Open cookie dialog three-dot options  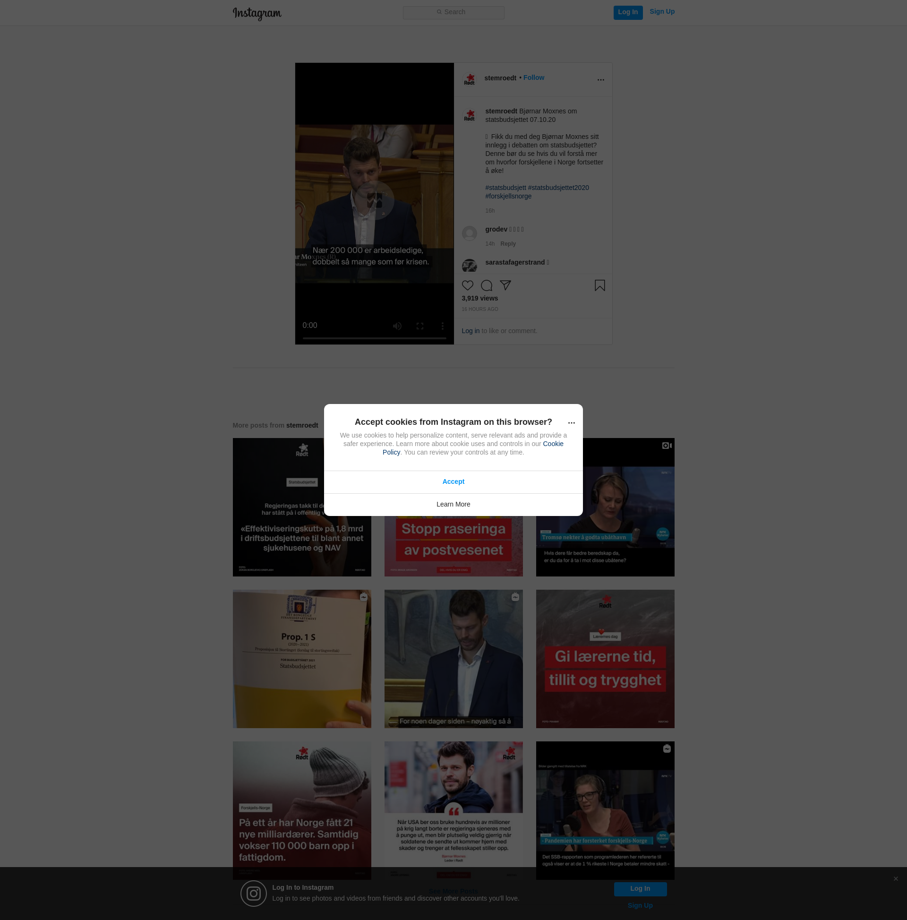coord(571,423)
